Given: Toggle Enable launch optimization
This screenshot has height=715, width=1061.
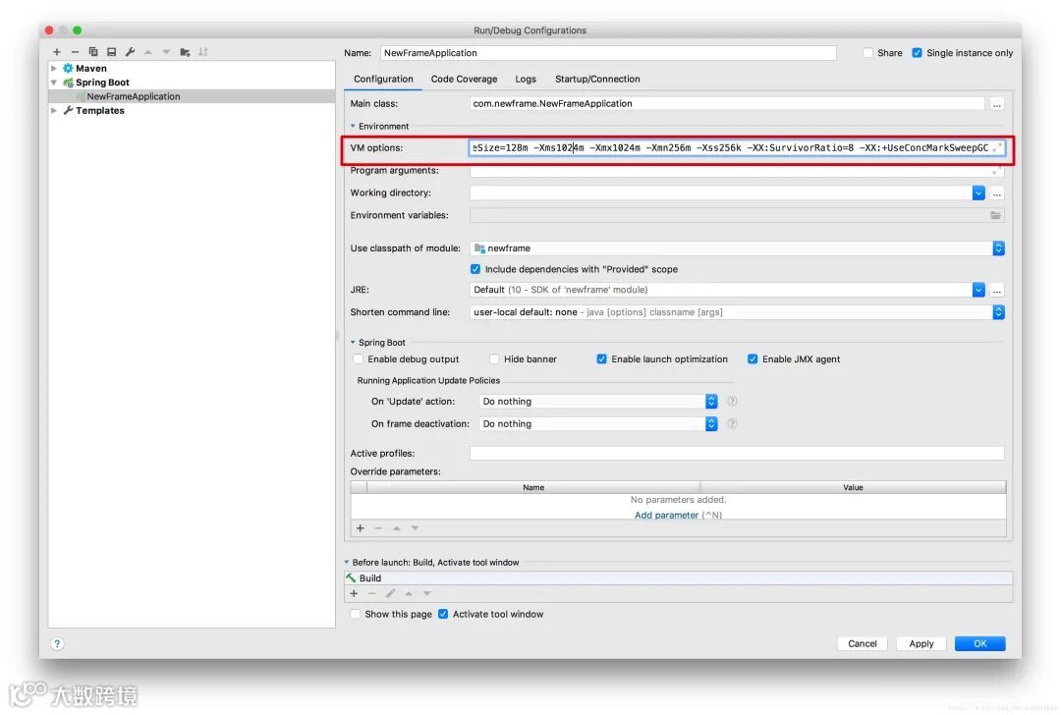Looking at the screenshot, I should click(601, 359).
